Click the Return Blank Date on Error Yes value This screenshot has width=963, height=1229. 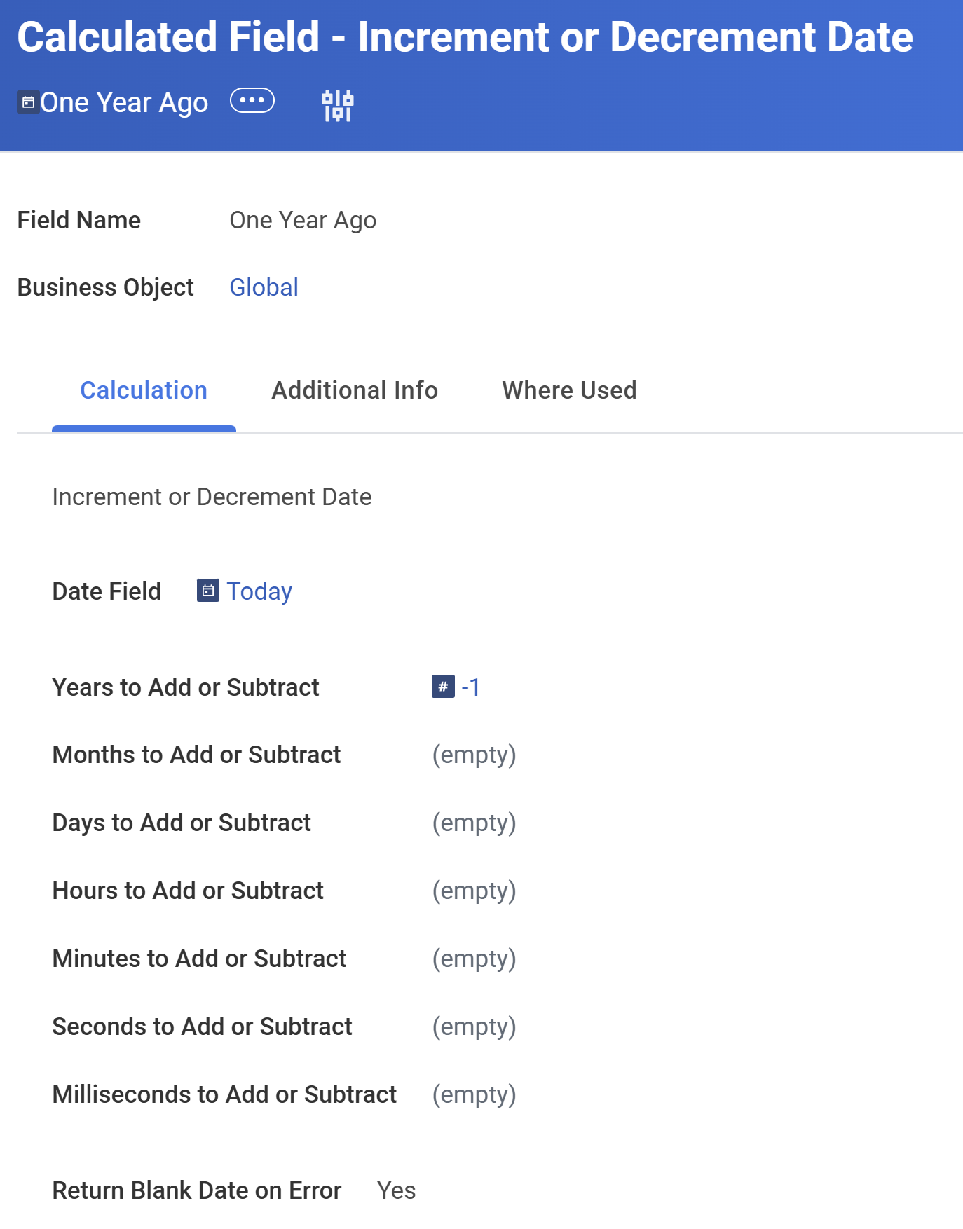(397, 1190)
